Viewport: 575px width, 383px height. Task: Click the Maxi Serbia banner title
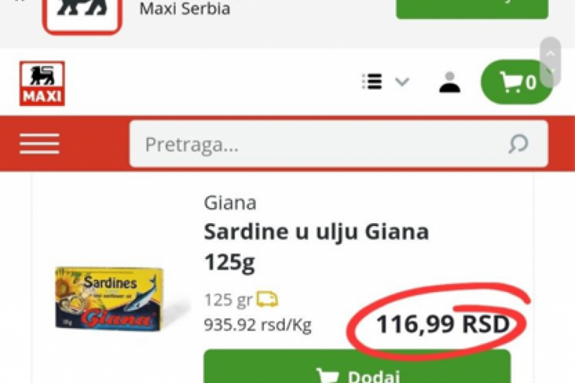pyautogui.click(x=184, y=8)
